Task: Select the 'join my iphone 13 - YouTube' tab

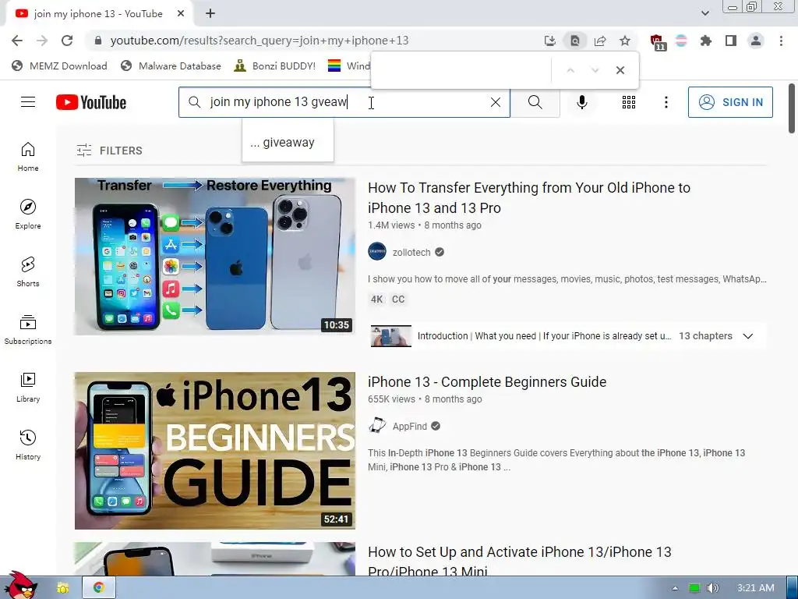Action: pos(99,14)
